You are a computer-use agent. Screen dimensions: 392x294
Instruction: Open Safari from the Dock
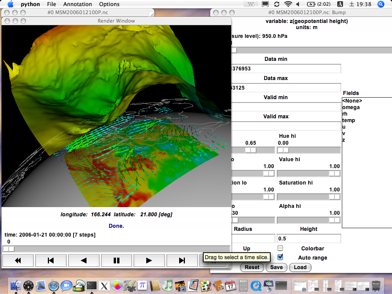tap(54, 285)
